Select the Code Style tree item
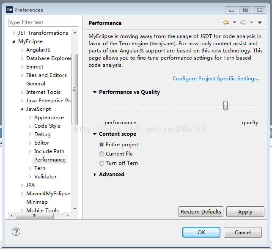Viewport: 272px width, 249px height. pyautogui.click(x=47, y=126)
